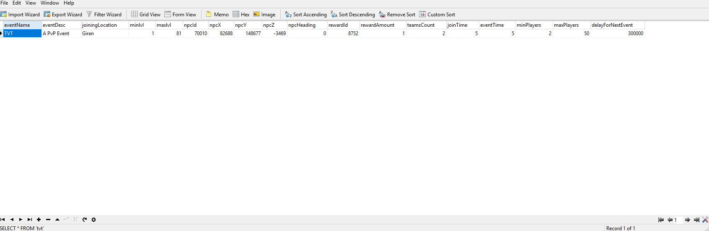The image size is (709, 231).
Task: Select the maxPlayers value 50
Action: point(572,33)
